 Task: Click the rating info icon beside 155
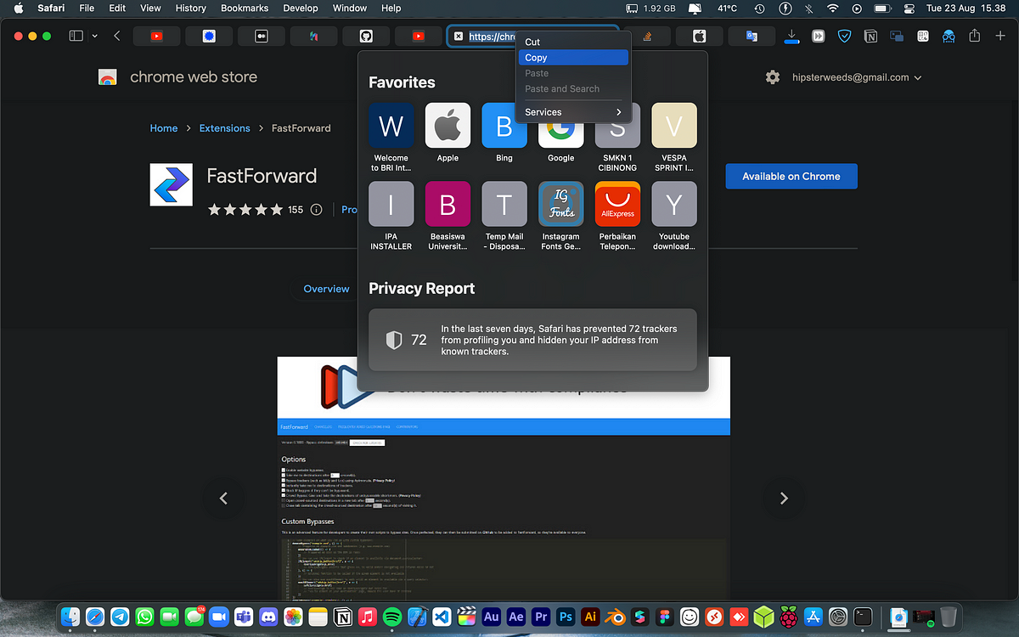coord(317,210)
